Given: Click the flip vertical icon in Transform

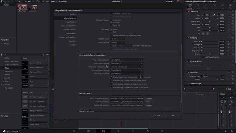Looking at the screenshot, I should tap(207, 34).
